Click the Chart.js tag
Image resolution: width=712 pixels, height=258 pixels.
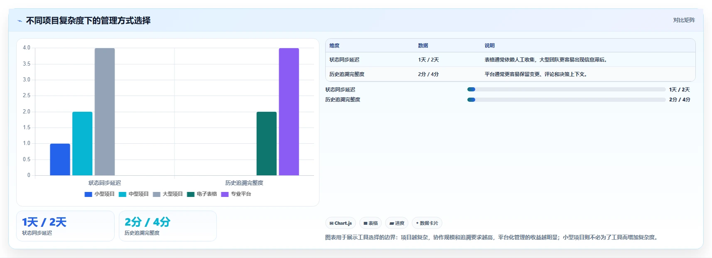click(341, 223)
